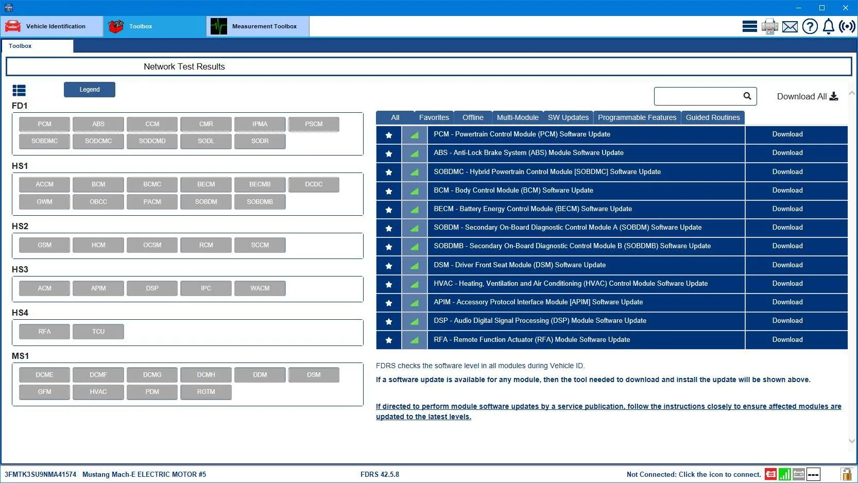Toggle the star for SOBDMB Module B update

click(389, 247)
